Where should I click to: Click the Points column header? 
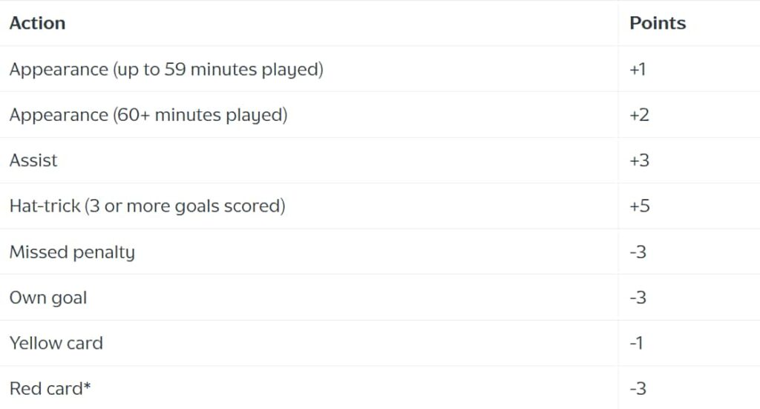pyautogui.click(x=658, y=23)
